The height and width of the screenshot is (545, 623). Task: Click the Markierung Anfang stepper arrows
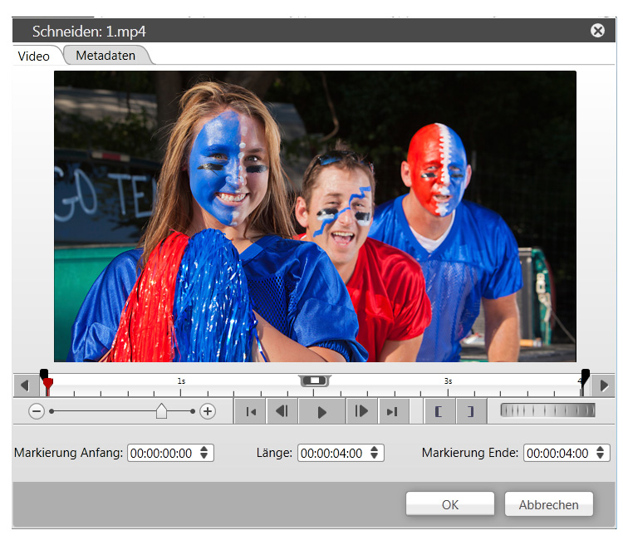pyautogui.click(x=204, y=453)
